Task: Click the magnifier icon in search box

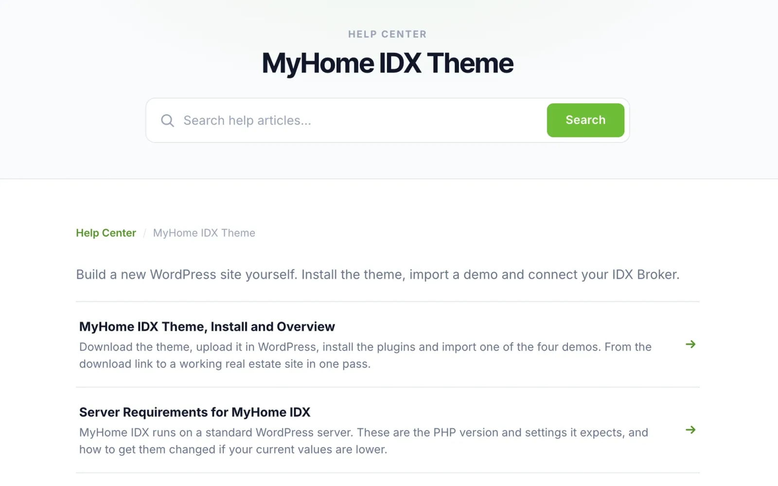Action: tap(167, 121)
